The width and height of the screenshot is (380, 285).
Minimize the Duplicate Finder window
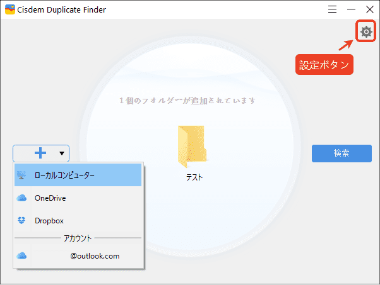351,9
